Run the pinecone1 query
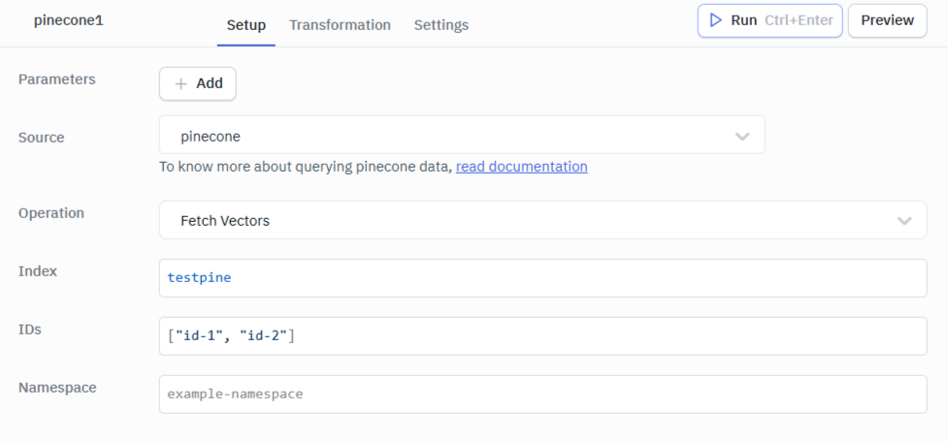This screenshot has width=947, height=442. pos(770,20)
